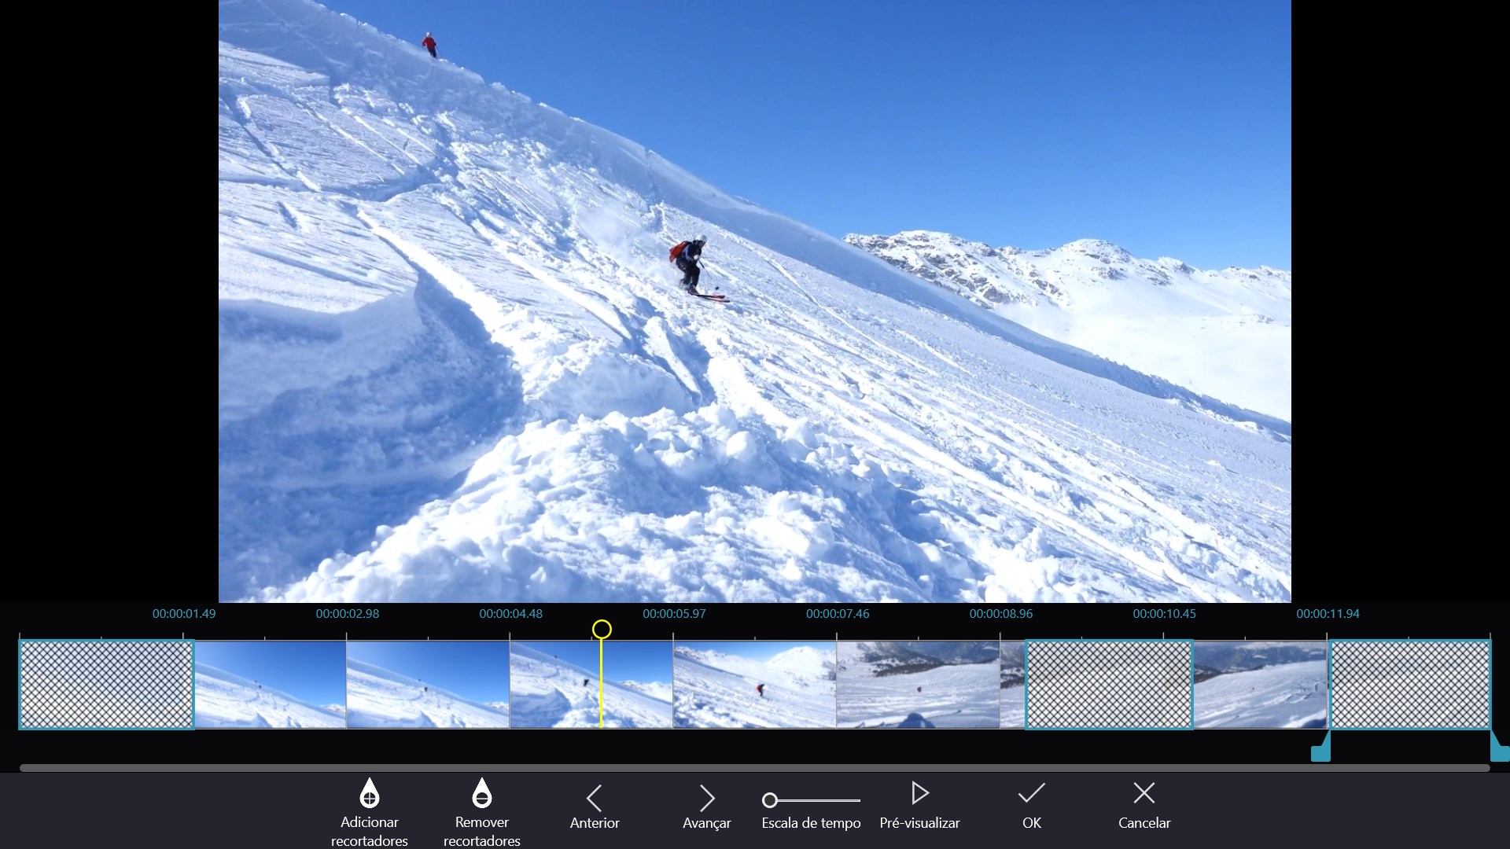
Task: Select the skier thumbnail in the timeline
Action: 753,684
